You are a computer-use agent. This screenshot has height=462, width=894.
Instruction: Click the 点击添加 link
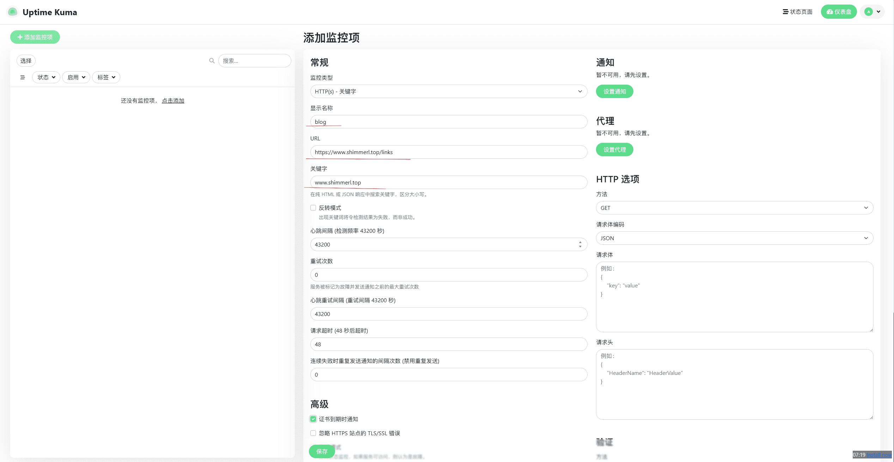[x=173, y=101]
